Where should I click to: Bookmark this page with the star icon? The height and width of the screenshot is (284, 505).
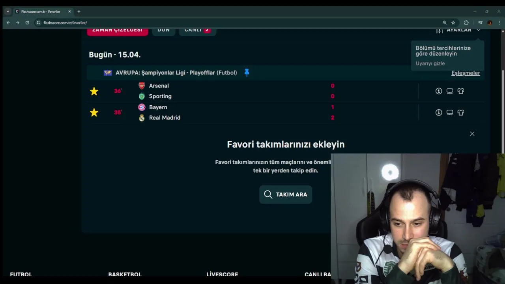[453, 23]
